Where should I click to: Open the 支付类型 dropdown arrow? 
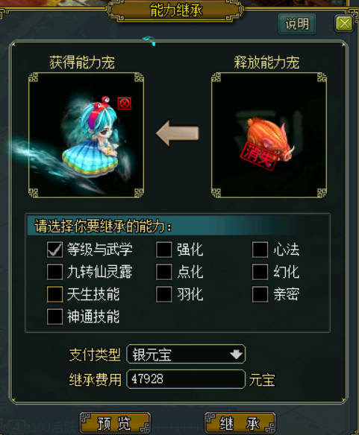point(236,354)
